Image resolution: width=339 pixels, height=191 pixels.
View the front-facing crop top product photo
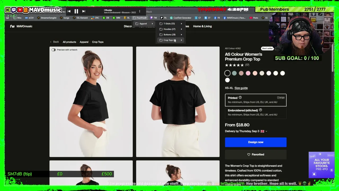[x=91, y=102]
